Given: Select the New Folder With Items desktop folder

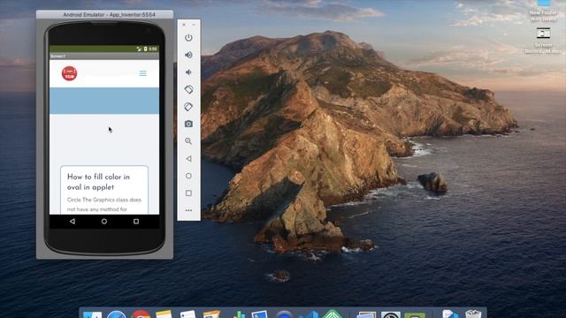Looking at the screenshot, I should [x=543, y=11].
